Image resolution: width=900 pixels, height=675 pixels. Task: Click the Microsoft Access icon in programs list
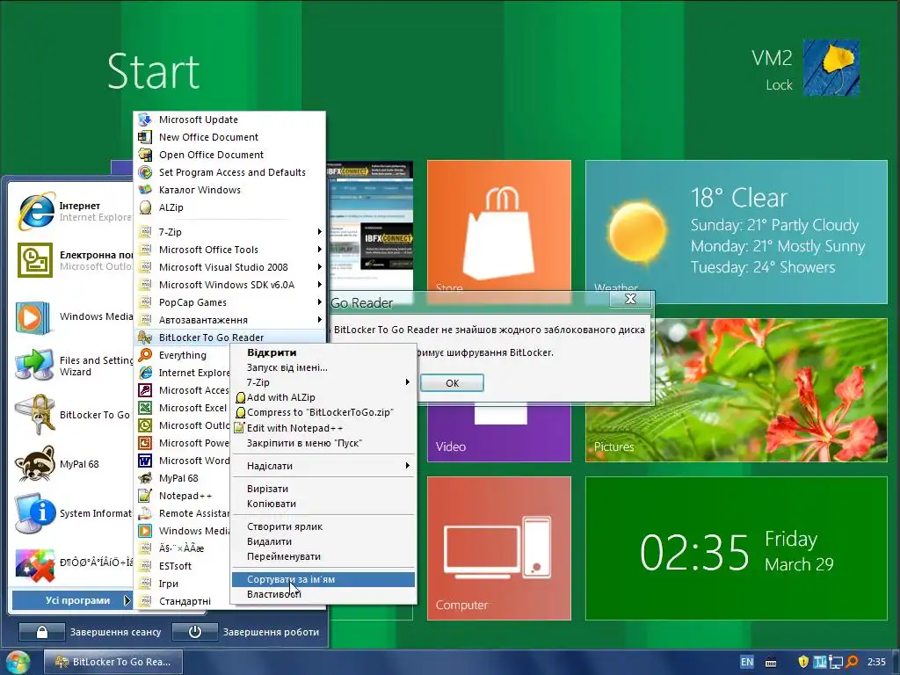point(145,390)
